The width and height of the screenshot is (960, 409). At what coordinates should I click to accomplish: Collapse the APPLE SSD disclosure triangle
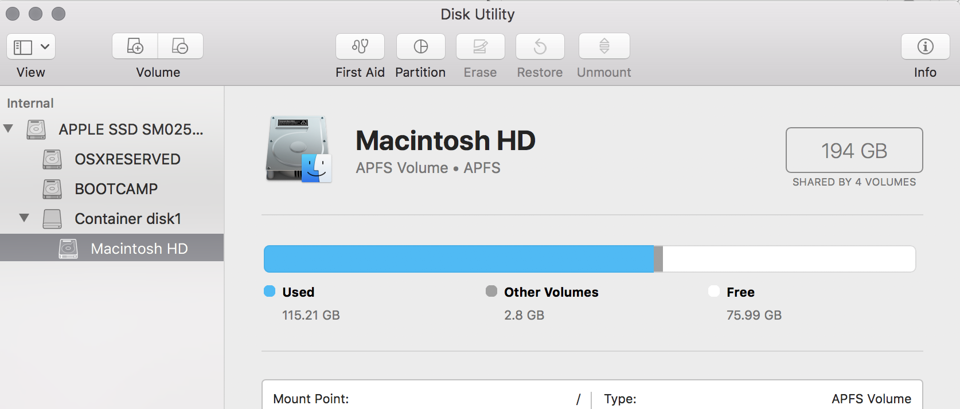click(x=9, y=129)
